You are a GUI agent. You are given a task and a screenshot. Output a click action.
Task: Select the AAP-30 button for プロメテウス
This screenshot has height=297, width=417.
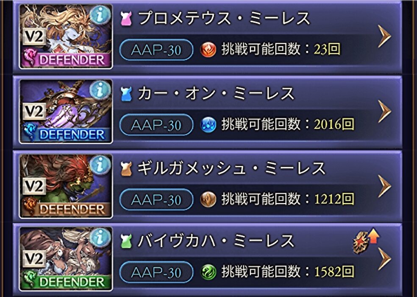pos(156,50)
